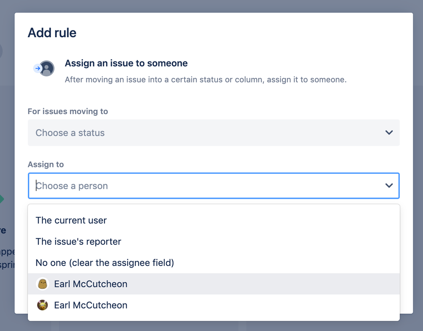Click the green diamond icon behind the dialog
The height and width of the screenshot is (331, 423).
coord(2,199)
